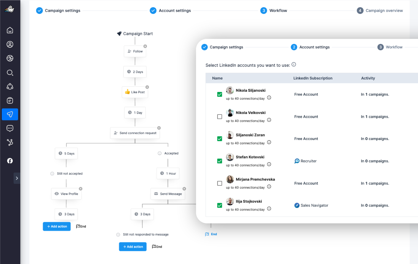Delete the Like Post step via X icon
418x264 pixels.
pos(147,87)
